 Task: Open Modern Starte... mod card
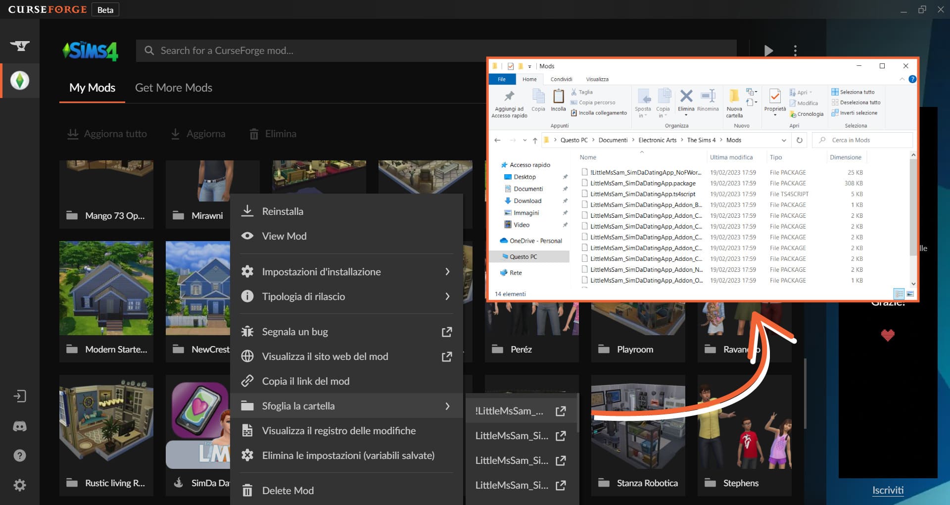click(106, 302)
